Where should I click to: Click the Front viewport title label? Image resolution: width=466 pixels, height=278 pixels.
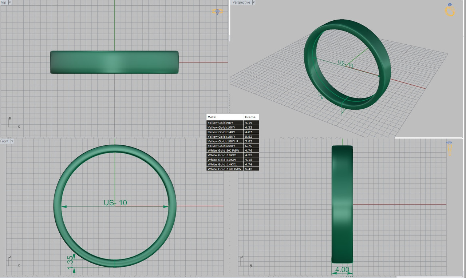[4, 141]
